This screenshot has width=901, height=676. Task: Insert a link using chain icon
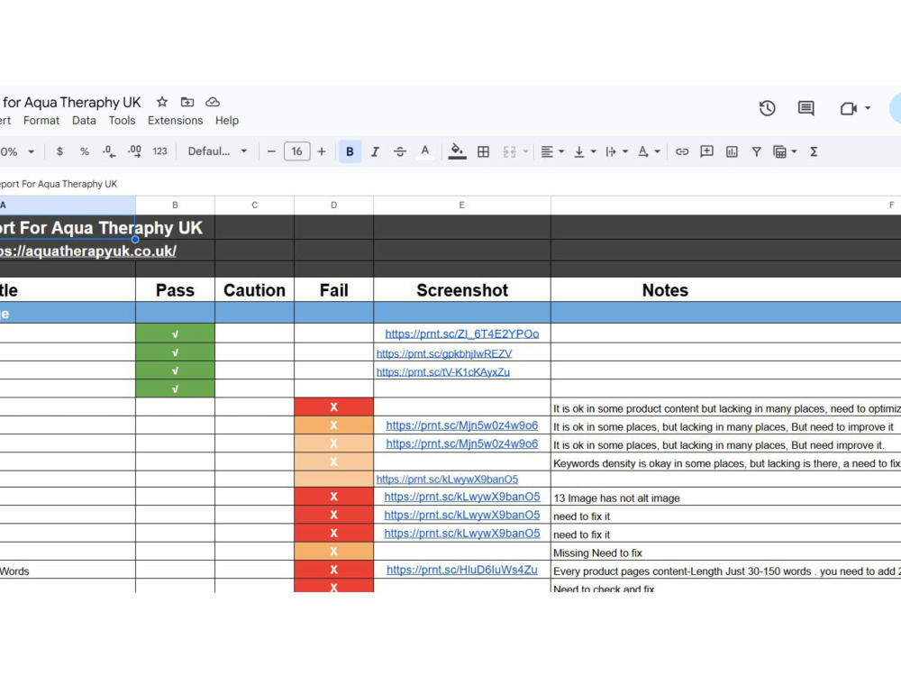coord(682,151)
